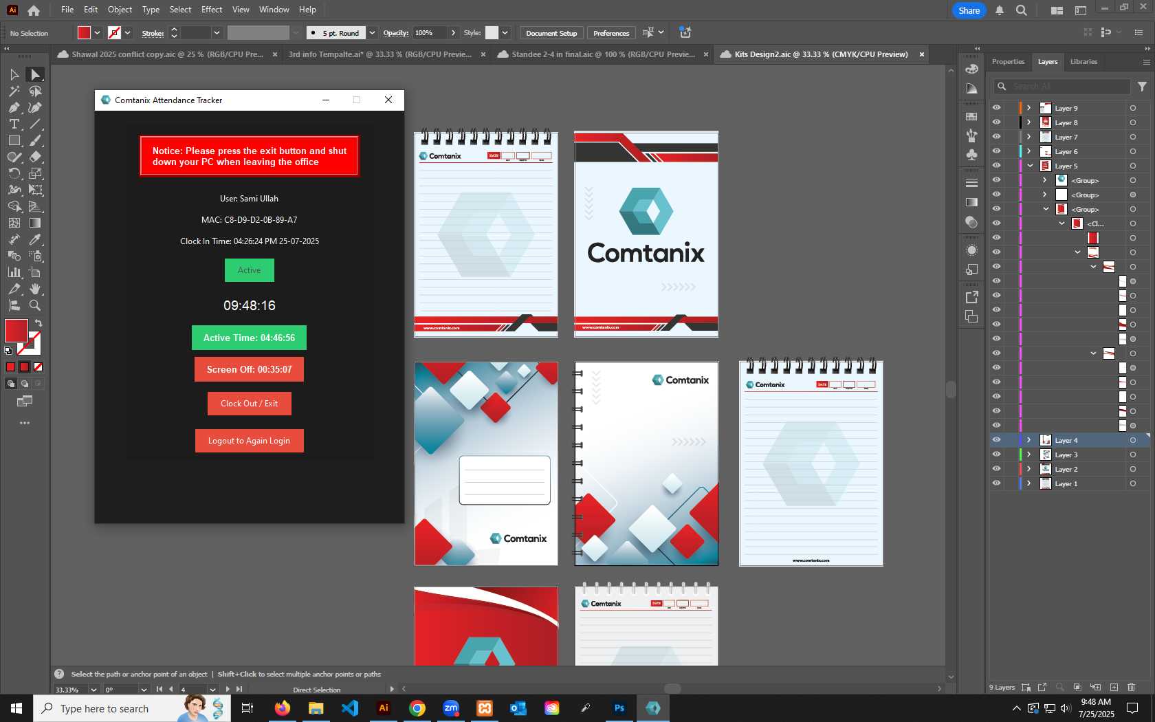Select the Zoom tool
The height and width of the screenshot is (722, 1155).
point(35,305)
